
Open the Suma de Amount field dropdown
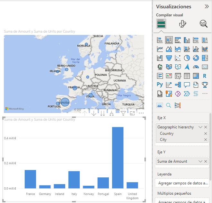(x=200, y=161)
